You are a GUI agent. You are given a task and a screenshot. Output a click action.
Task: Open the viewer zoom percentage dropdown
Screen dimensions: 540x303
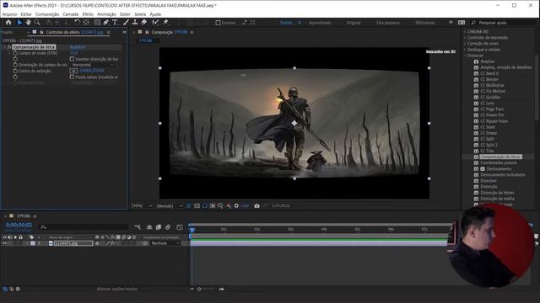(x=142, y=205)
